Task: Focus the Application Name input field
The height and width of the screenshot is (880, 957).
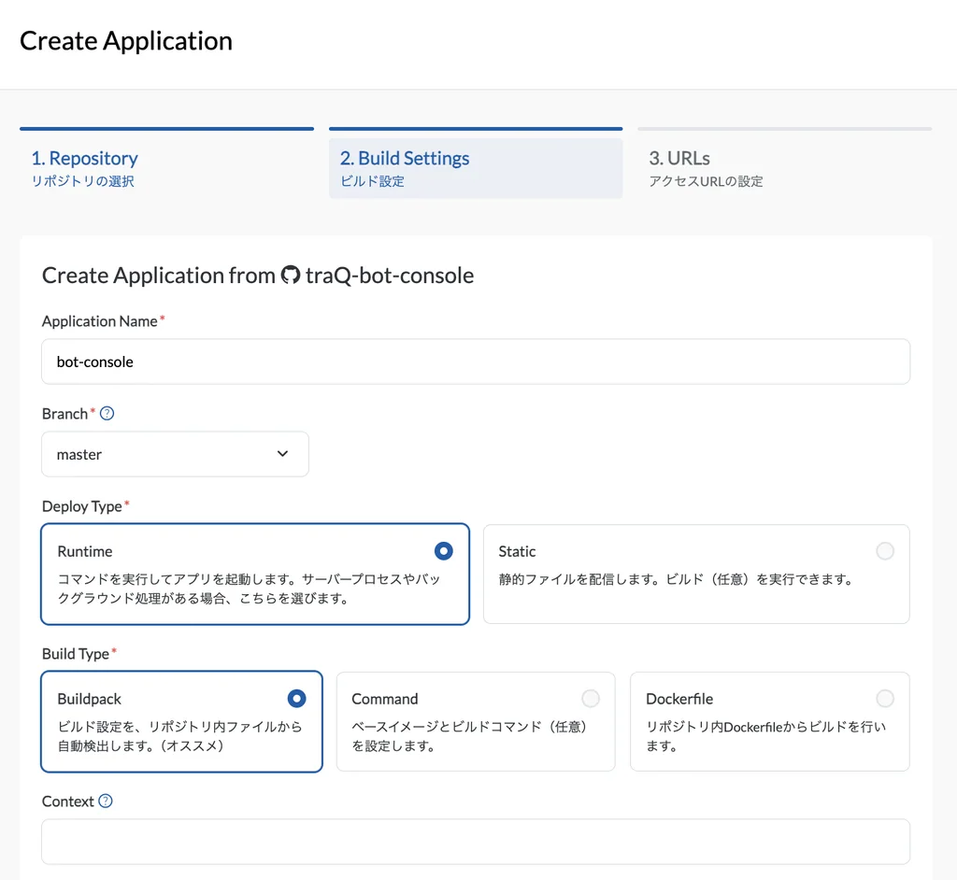Action: point(476,362)
